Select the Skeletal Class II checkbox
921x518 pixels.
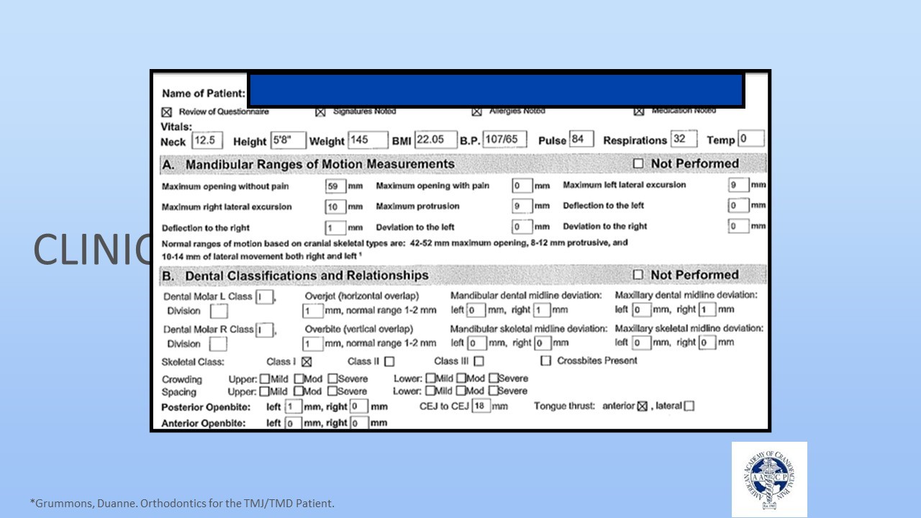[389, 362]
